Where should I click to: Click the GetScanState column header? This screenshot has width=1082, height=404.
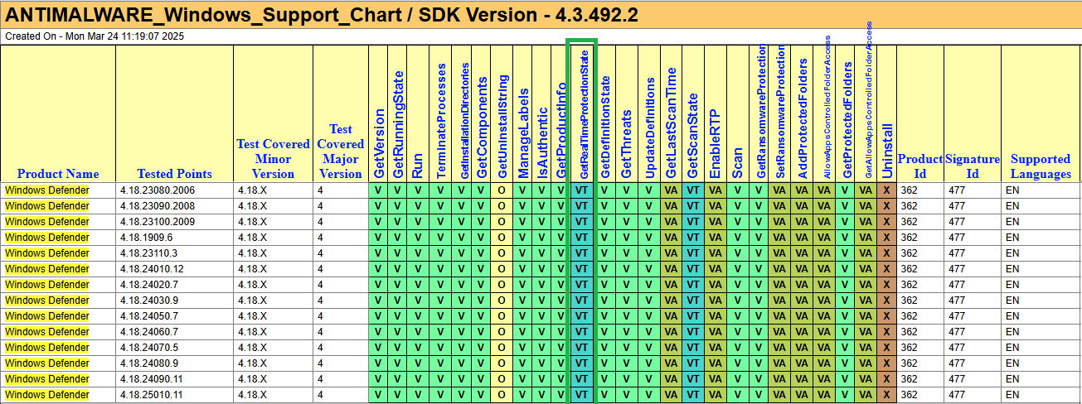pos(694,134)
